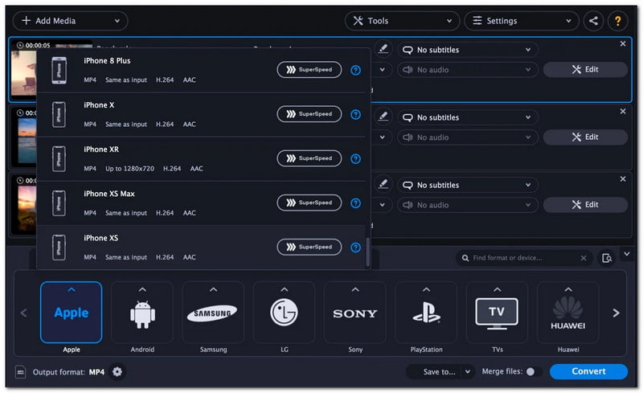Click the Convert button
Image resolution: width=643 pixels, height=393 pixels.
(x=588, y=371)
